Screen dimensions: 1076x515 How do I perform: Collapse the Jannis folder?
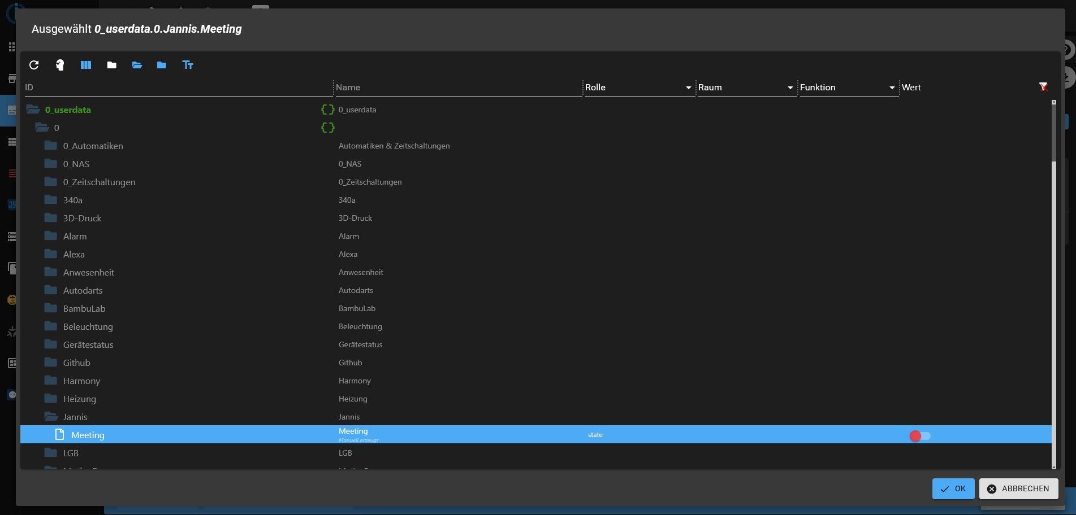[x=51, y=417]
